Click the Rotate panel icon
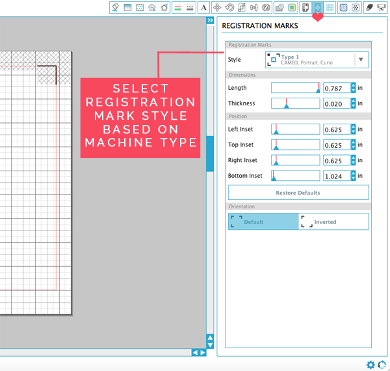390x371 pixels. pos(229,8)
